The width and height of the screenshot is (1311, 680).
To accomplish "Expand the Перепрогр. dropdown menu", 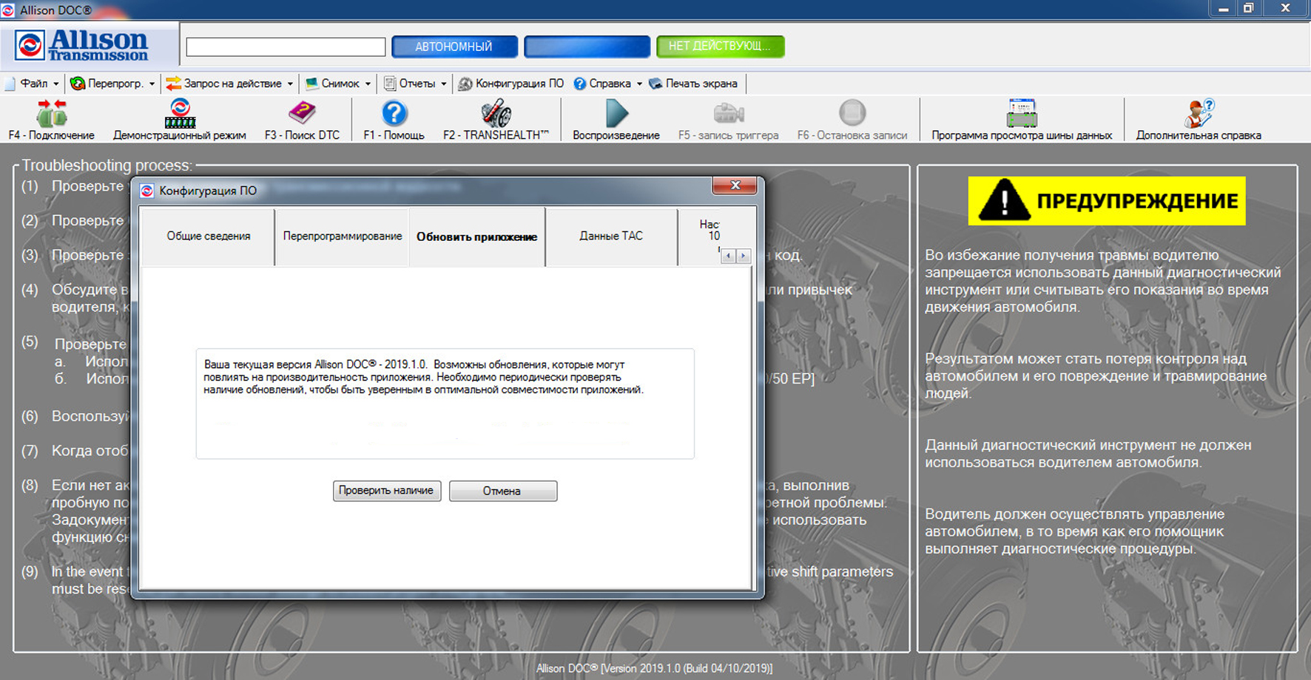I will 112,84.
